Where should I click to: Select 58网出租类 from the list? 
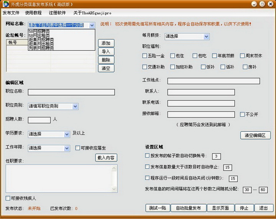(x=62, y=35)
